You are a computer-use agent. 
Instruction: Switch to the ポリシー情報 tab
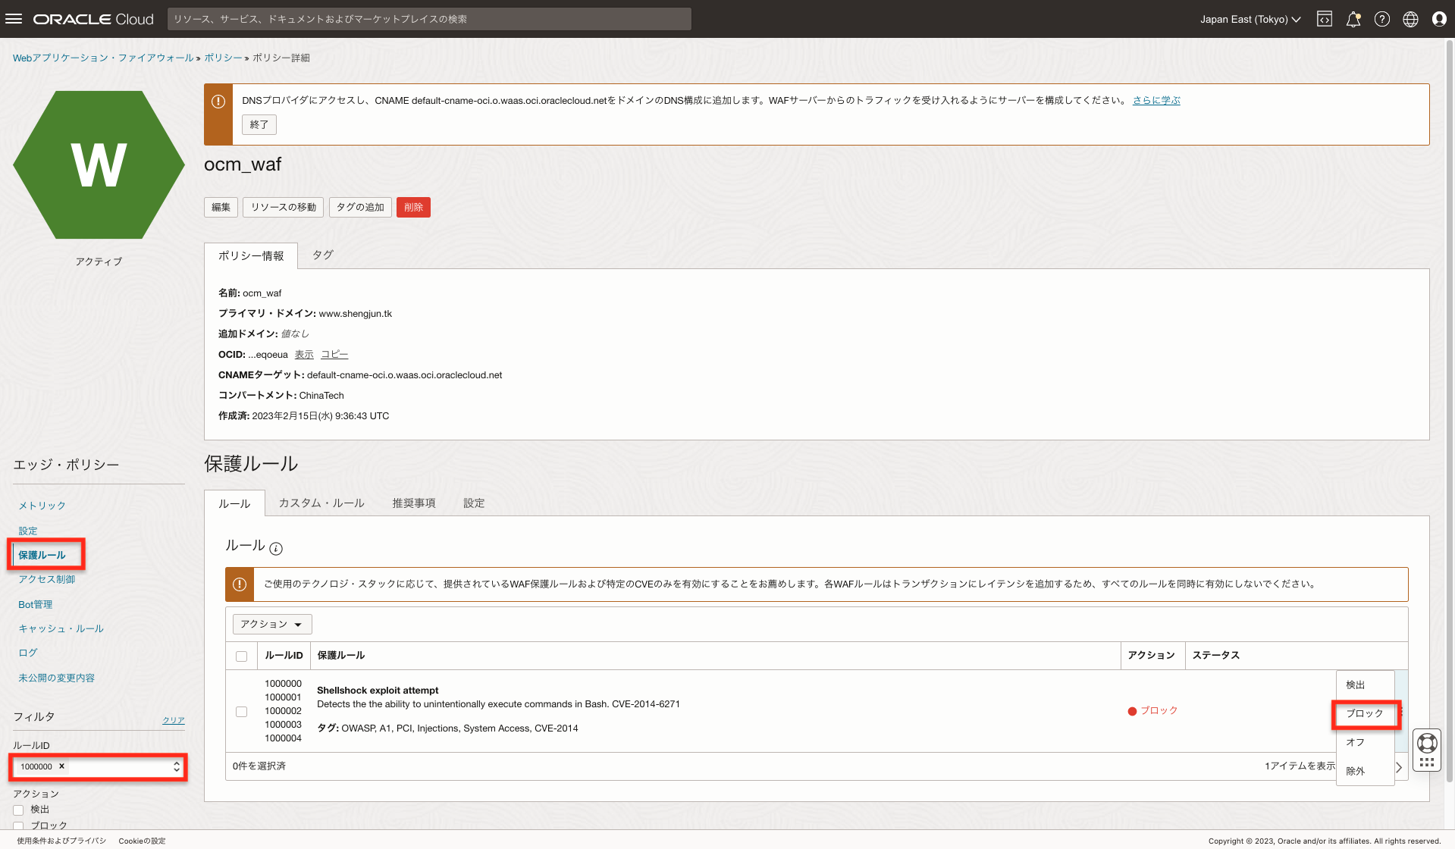tap(251, 256)
